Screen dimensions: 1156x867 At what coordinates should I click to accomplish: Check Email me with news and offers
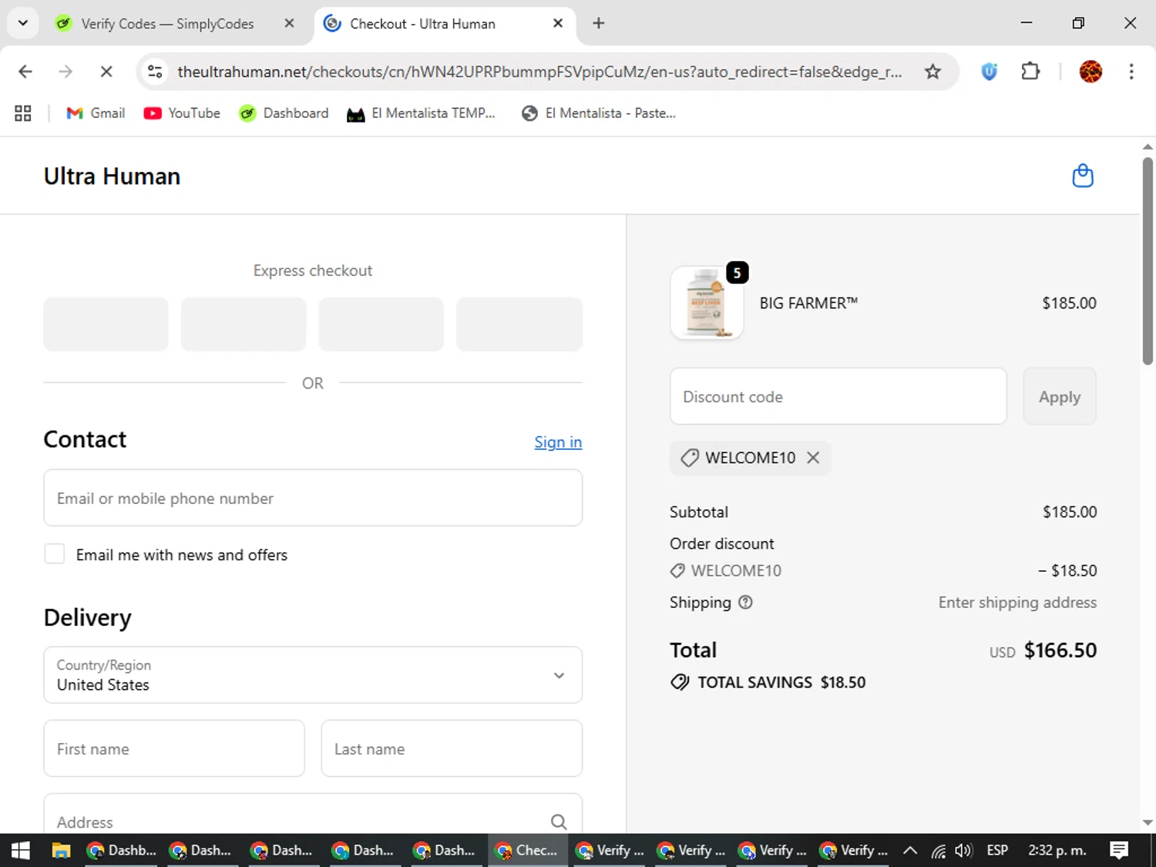pos(55,554)
